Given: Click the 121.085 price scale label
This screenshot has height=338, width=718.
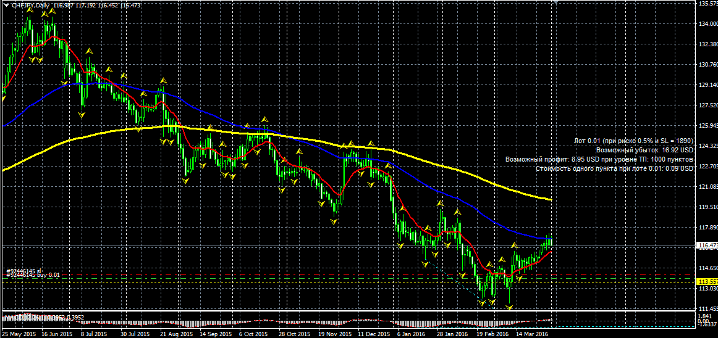Looking at the screenshot, I should pyautogui.click(x=707, y=187).
